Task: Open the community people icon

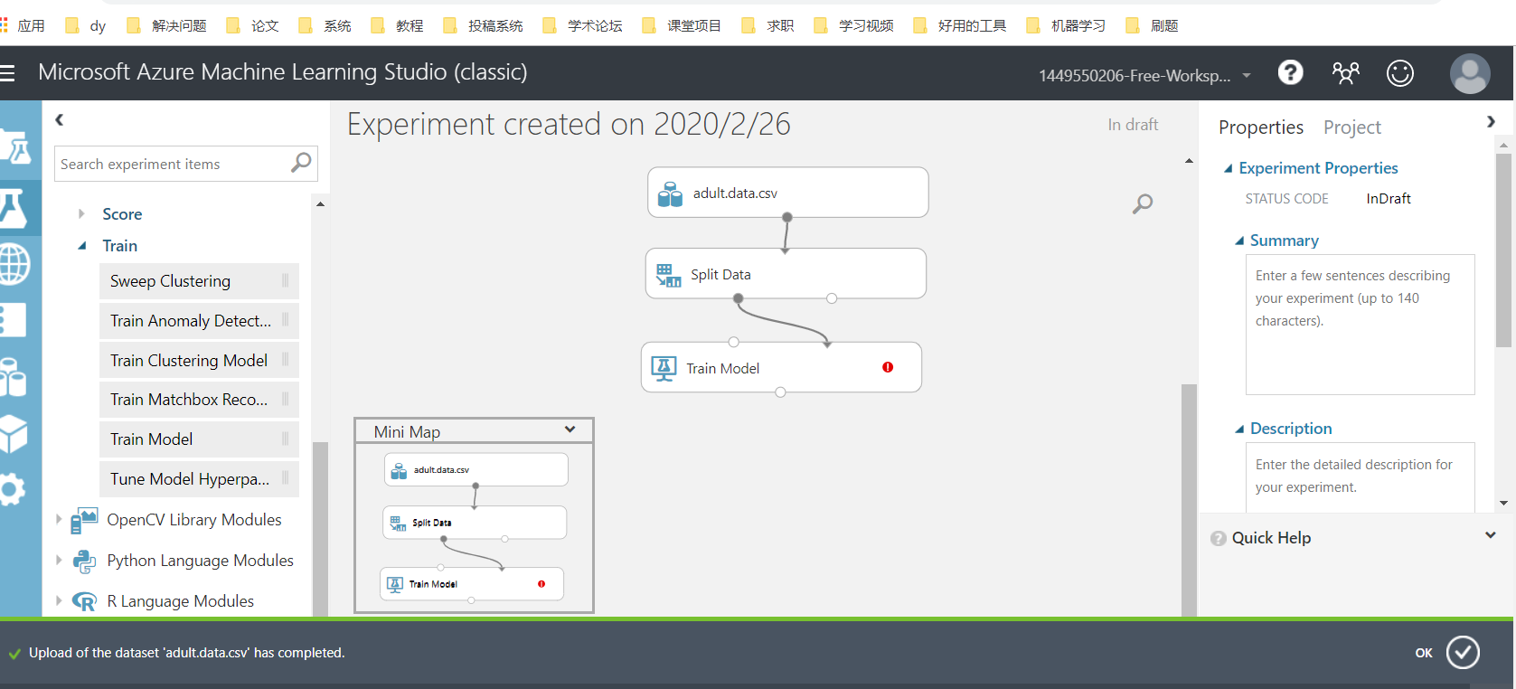Action: tap(1345, 72)
